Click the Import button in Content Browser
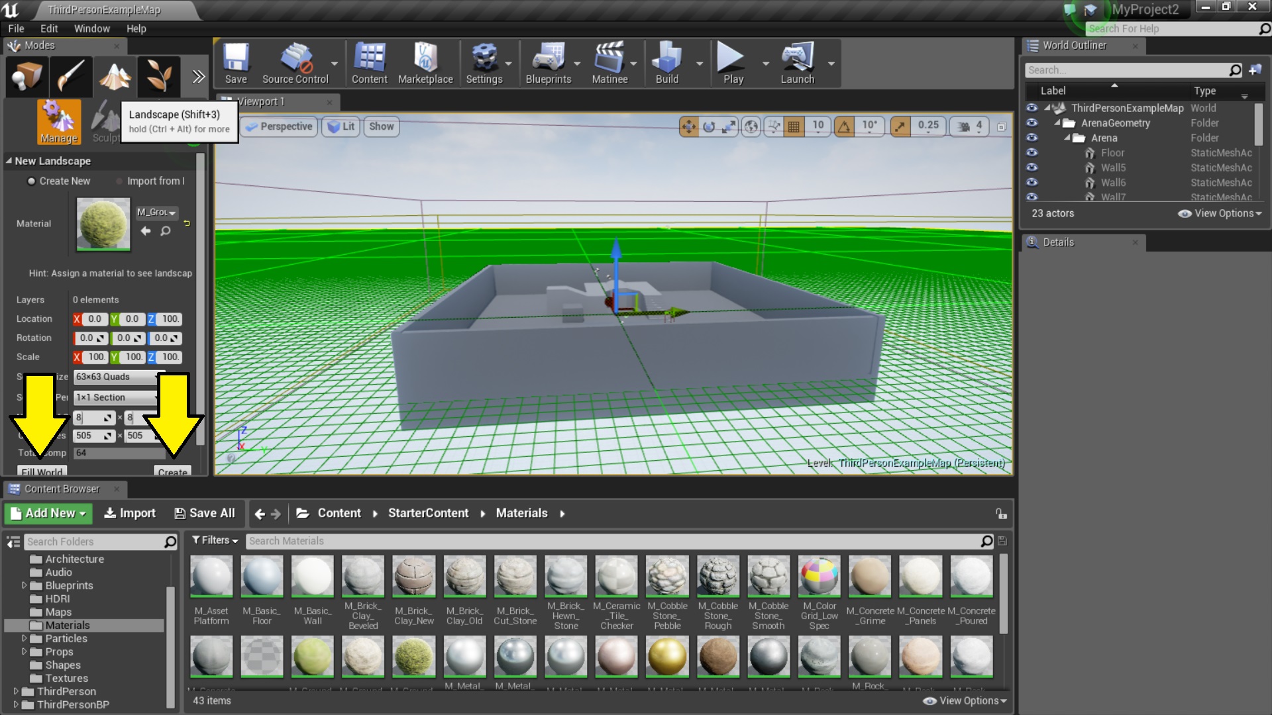The width and height of the screenshot is (1272, 715). point(130,513)
